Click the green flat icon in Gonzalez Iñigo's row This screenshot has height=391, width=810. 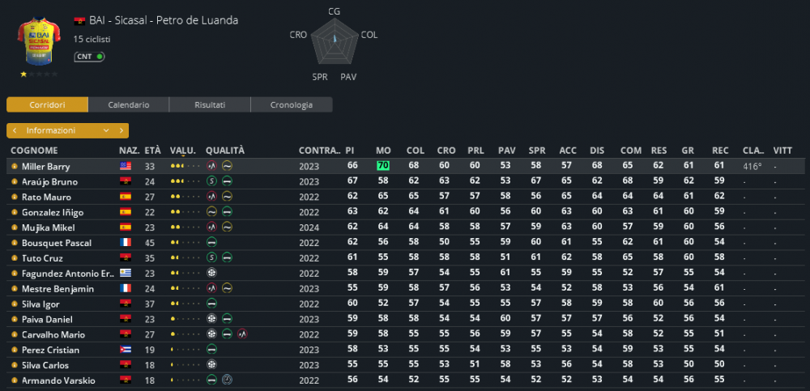(x=227, y=212)
